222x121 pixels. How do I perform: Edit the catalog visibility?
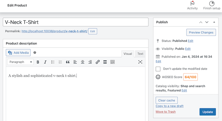(184, 90)
